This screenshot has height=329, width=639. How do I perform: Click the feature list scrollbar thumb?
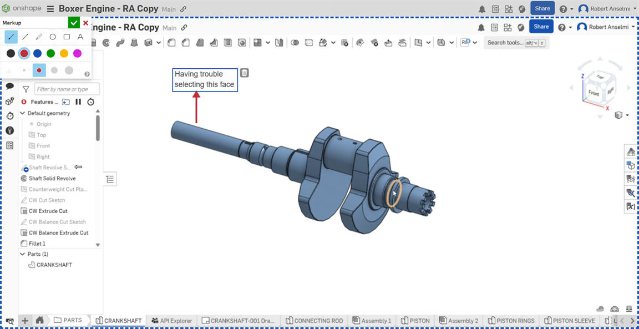[98, 128]
